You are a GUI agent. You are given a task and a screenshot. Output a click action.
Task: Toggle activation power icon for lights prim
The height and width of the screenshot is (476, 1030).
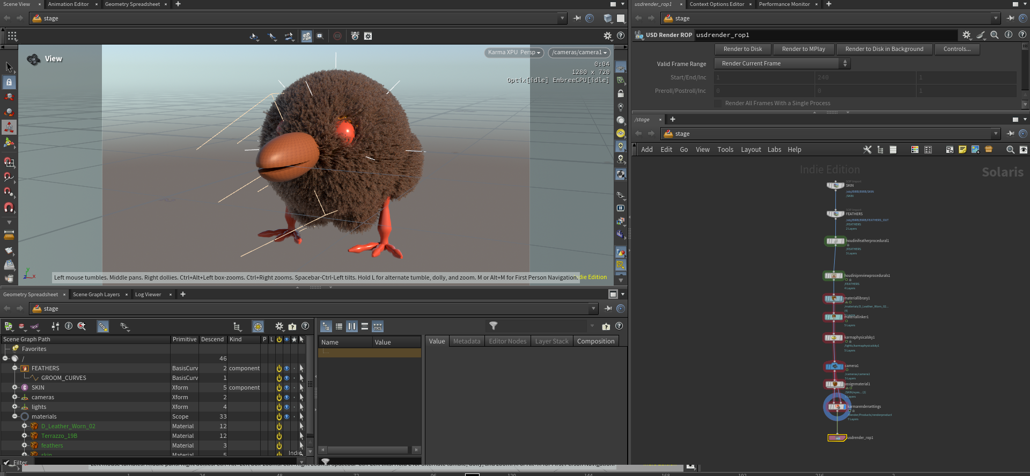click(x=279, y=407)
